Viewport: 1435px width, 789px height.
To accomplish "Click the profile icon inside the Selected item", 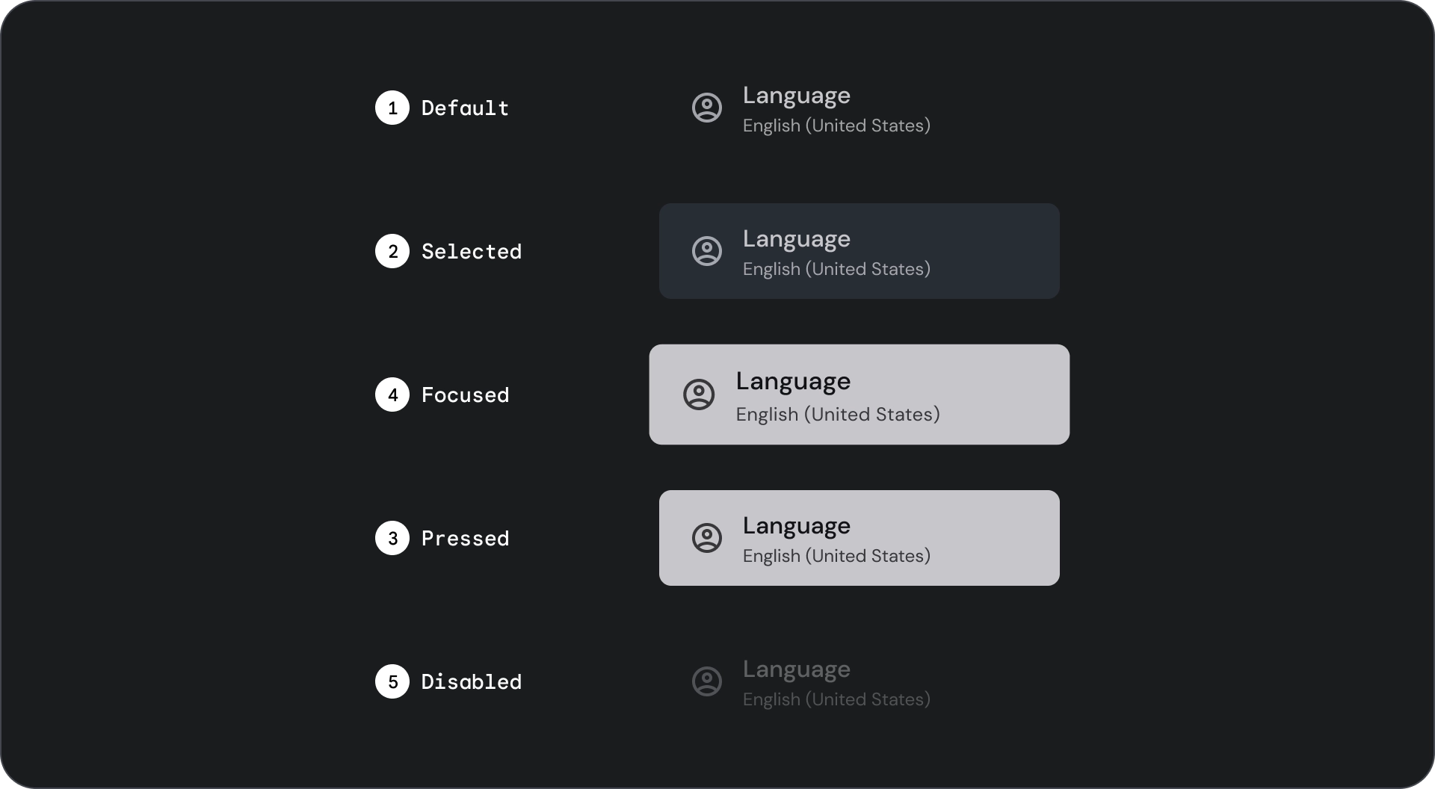I will pyautogui.click(x=707, y=251).
